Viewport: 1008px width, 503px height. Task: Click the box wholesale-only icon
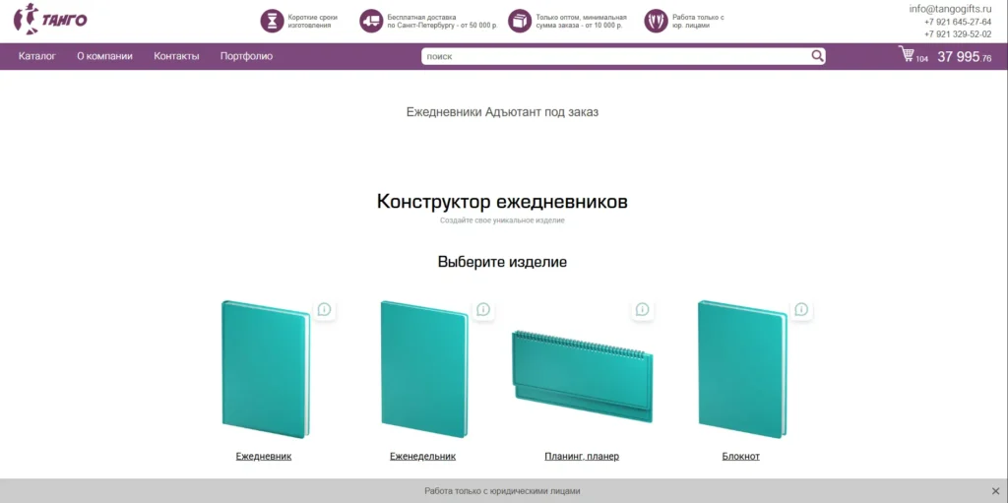click(x=520, y=22)
